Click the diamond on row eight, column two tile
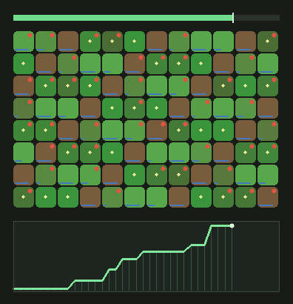 pos(46,197)
